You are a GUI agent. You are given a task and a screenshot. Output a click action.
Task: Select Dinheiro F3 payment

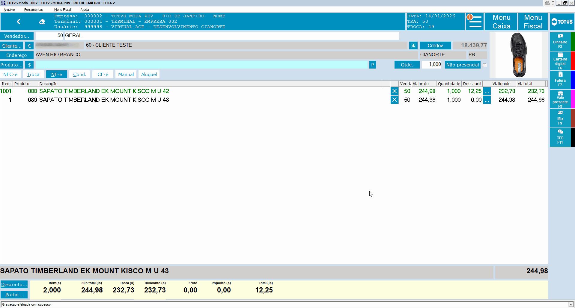(x=560, y=41)
